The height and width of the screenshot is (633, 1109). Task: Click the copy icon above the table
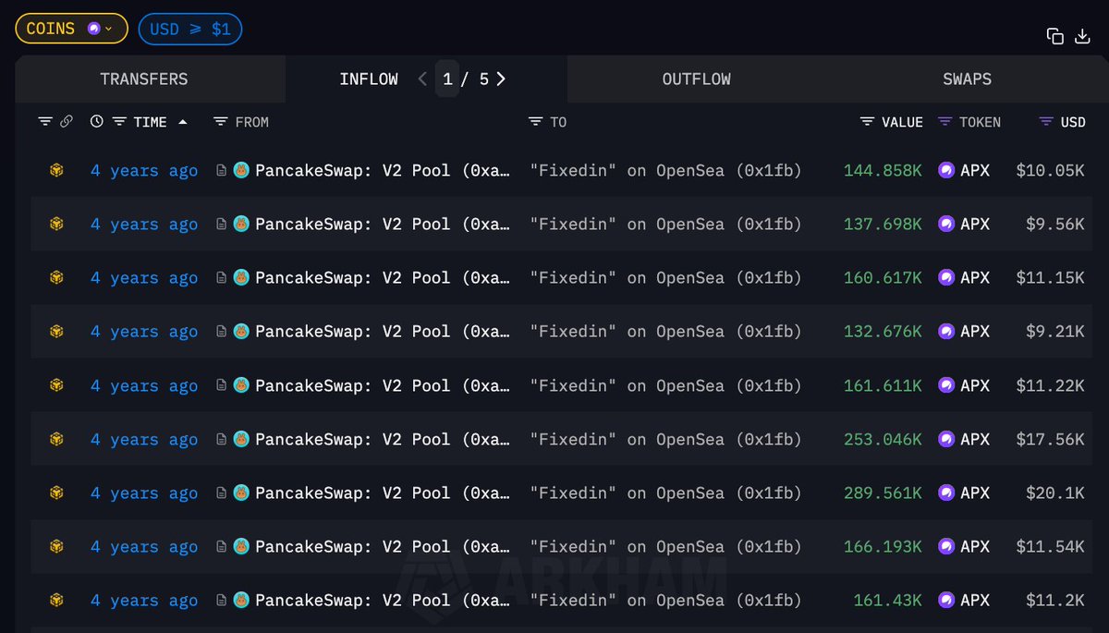[1054, 36]
